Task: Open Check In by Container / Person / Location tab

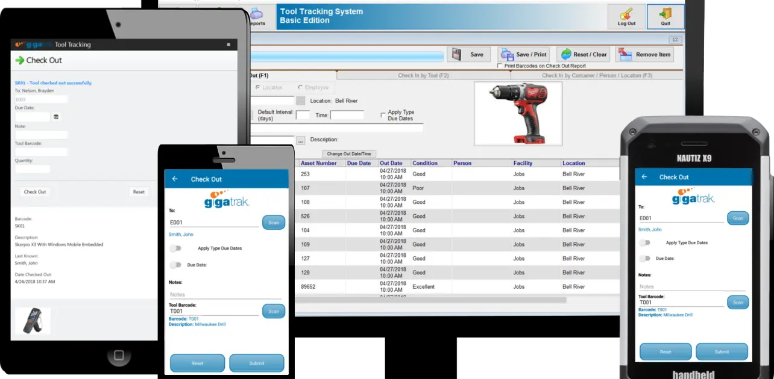Action: (x=597, y=75)
